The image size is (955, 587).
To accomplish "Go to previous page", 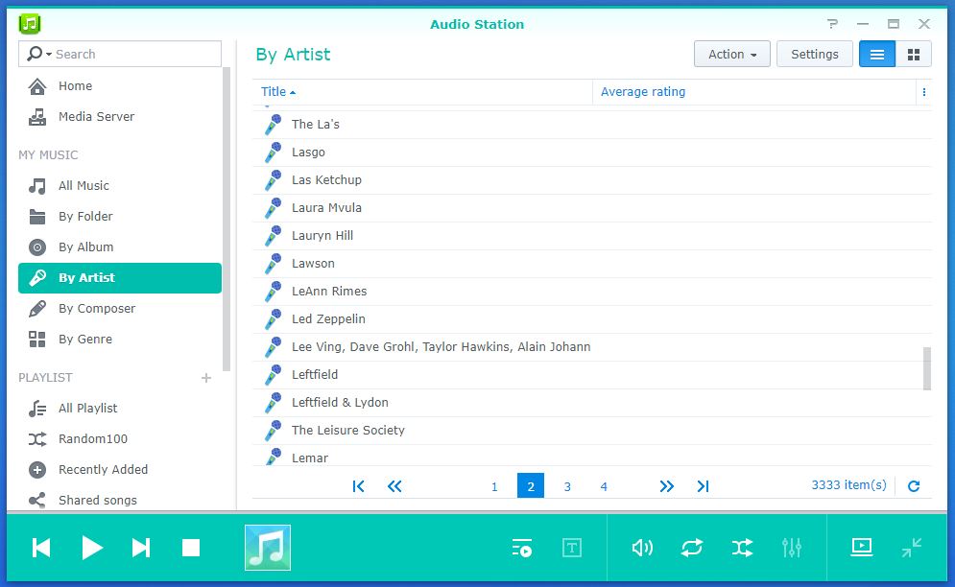I will pyautogui.click(x=394, y=486).
